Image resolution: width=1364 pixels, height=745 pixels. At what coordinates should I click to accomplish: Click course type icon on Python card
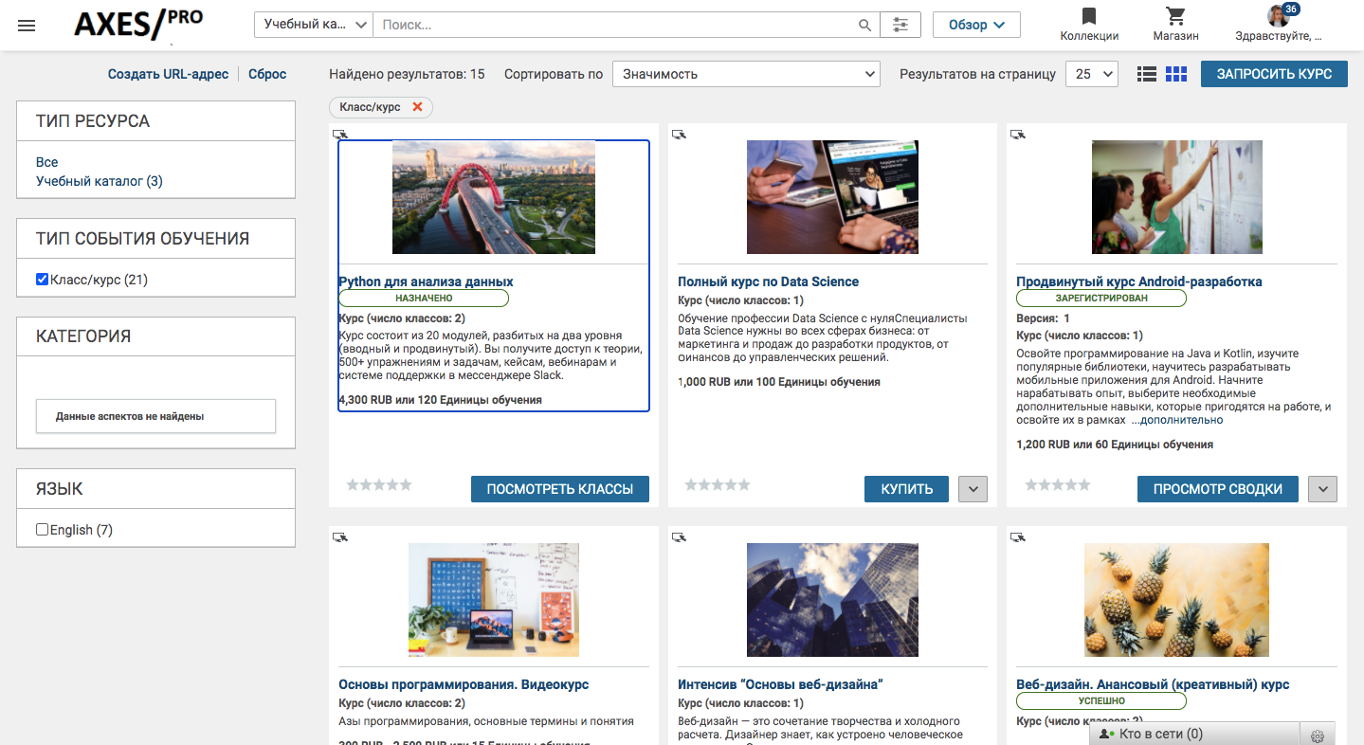coord(340,135)
